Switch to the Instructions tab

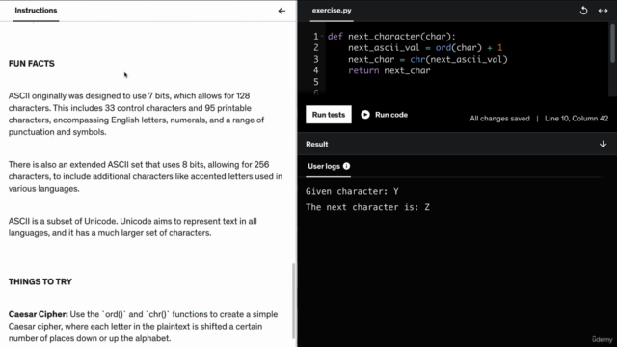[x=36, y=11]
